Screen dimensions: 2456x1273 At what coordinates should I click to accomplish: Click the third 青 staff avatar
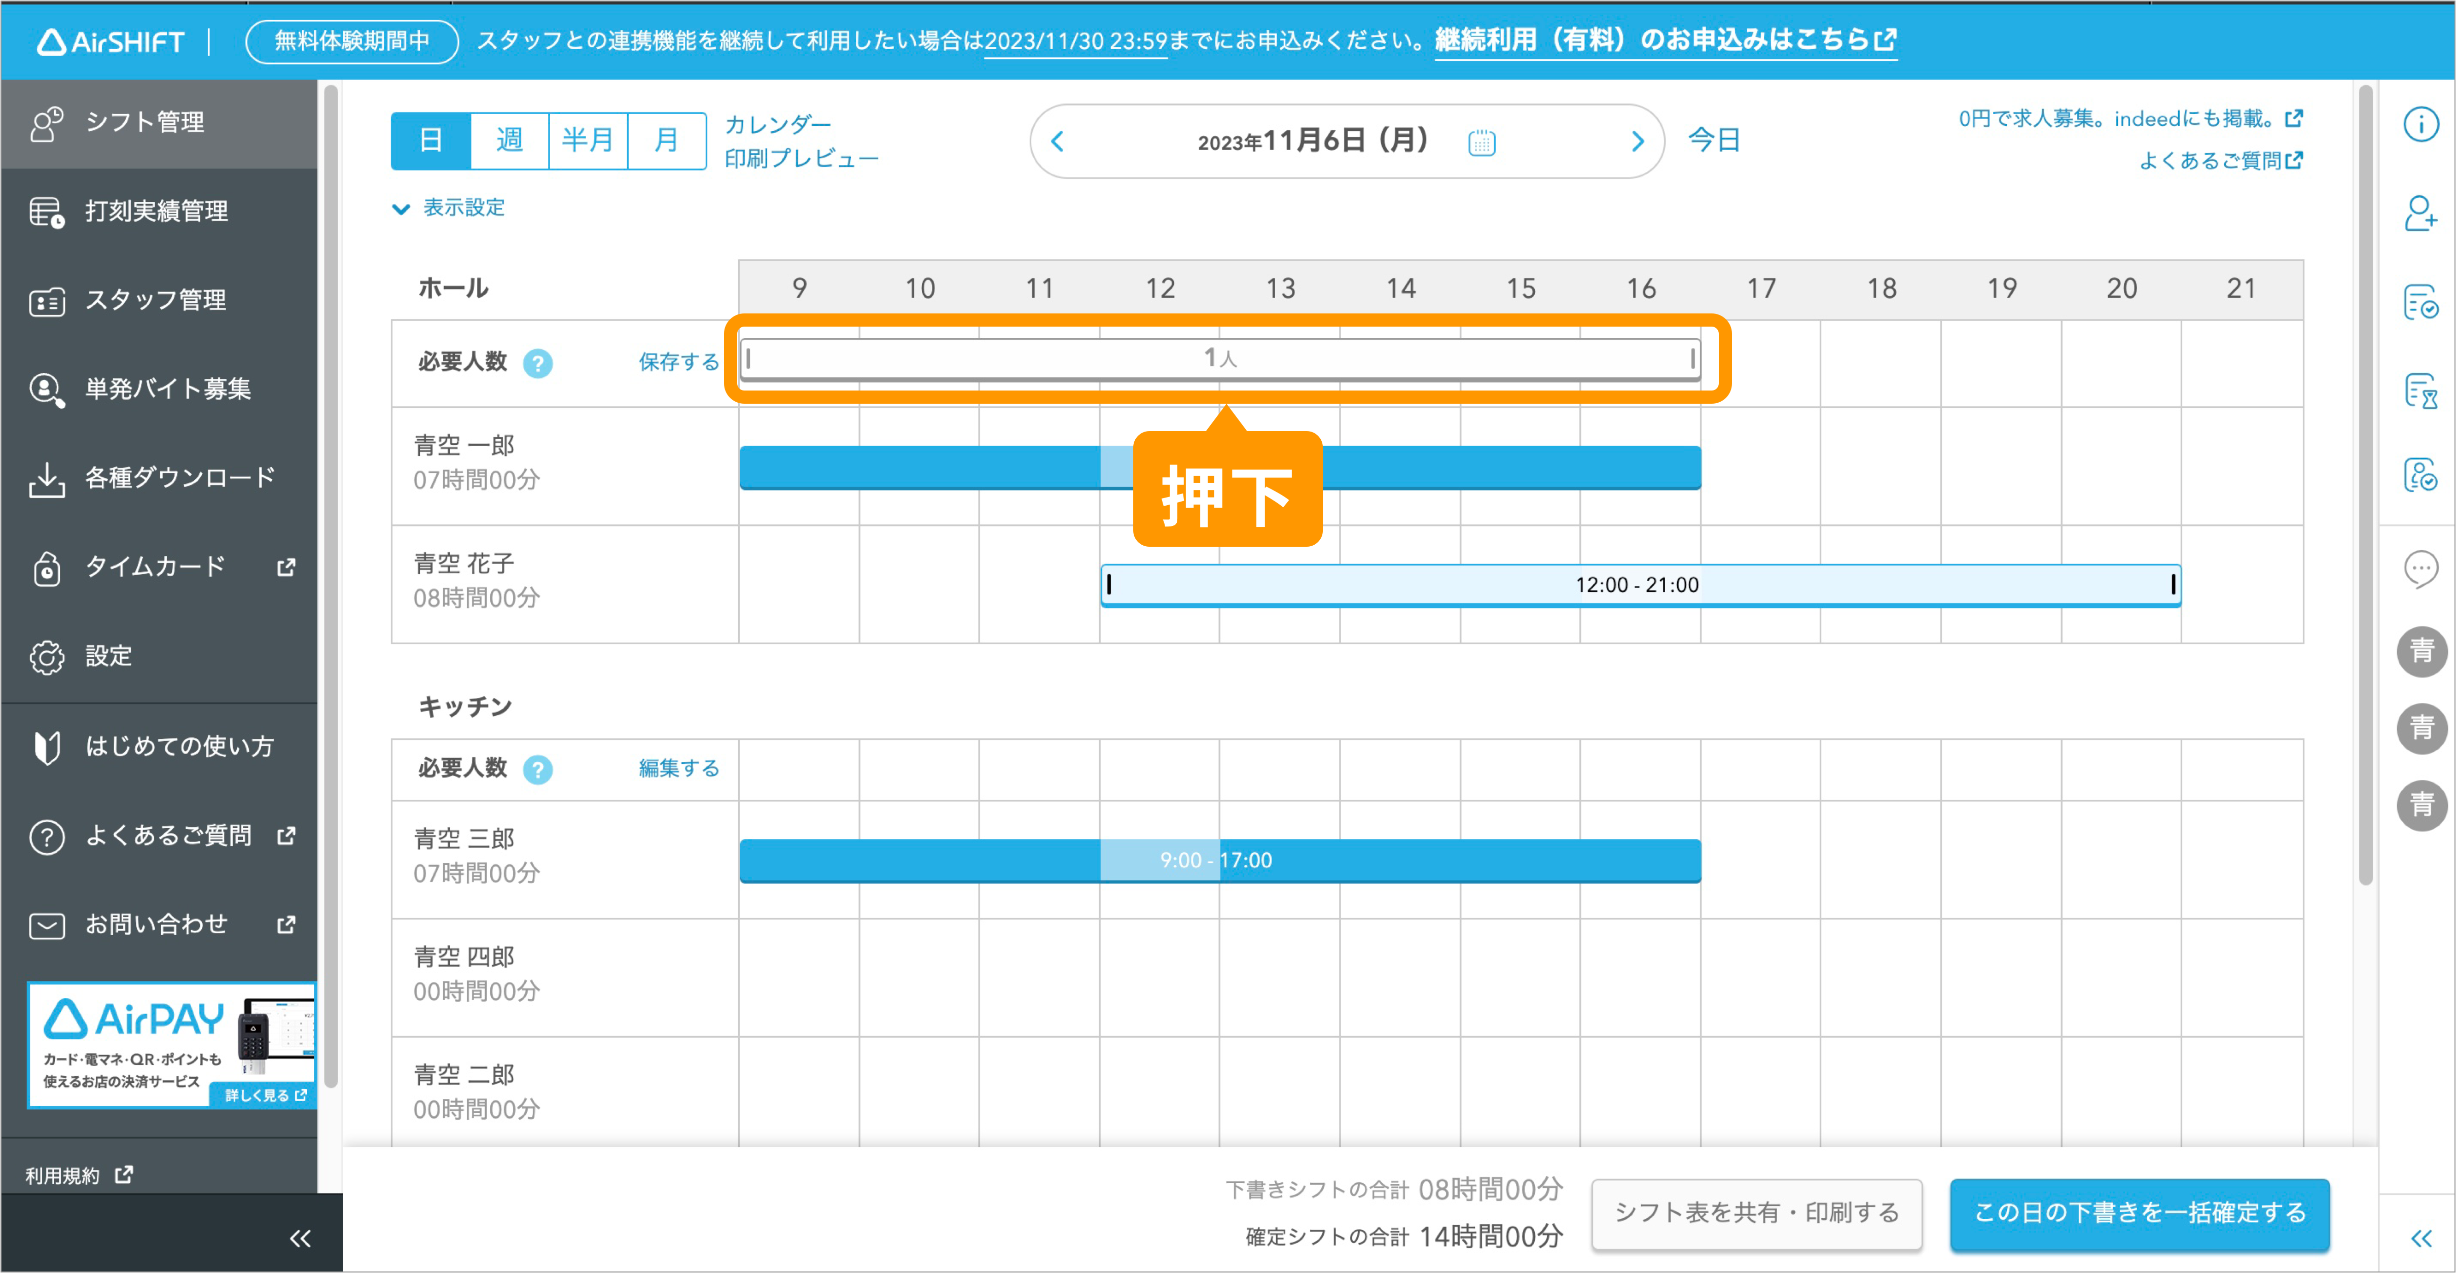click(2422, 805)
